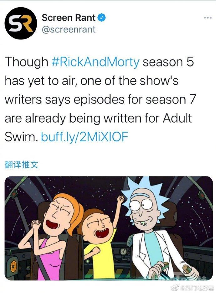Open the #RickAndMorty hashtag

[x=95, y=62]
